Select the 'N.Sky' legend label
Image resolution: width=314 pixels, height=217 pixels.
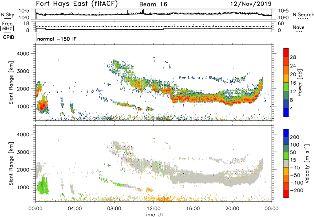click(x=7, y=14)
